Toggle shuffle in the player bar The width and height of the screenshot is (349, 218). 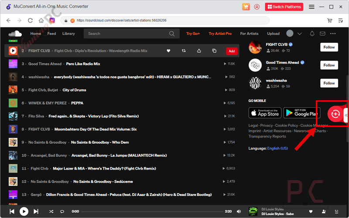tap(51, 211)
